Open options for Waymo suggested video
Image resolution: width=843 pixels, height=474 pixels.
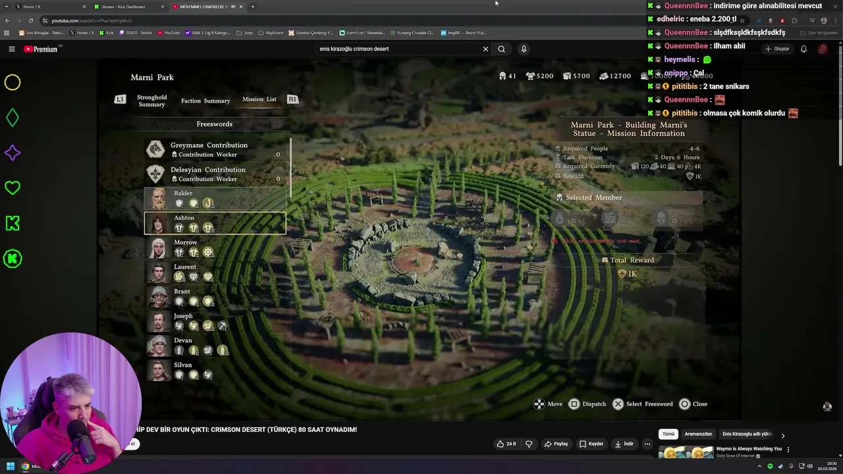tap(788, 450)
